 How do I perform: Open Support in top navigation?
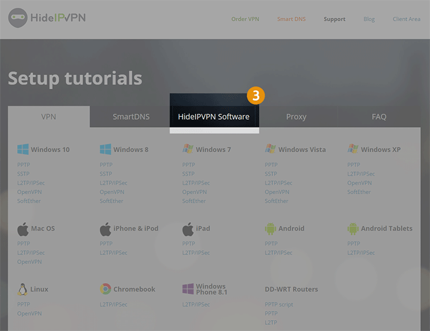coord(335,19)
